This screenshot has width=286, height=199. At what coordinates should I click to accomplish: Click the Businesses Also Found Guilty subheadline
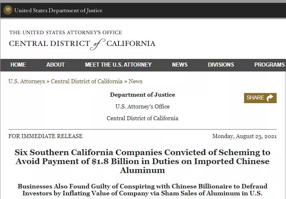pyautogui.click(x=143, y=190)
